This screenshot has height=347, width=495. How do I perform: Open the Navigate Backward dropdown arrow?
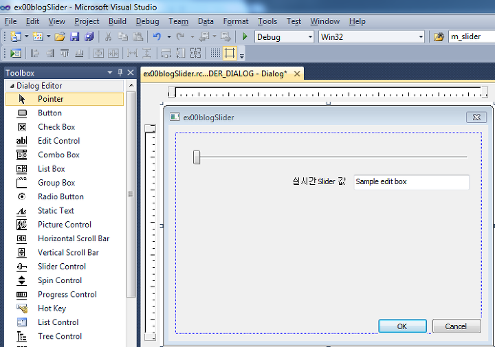pos(214,36)
